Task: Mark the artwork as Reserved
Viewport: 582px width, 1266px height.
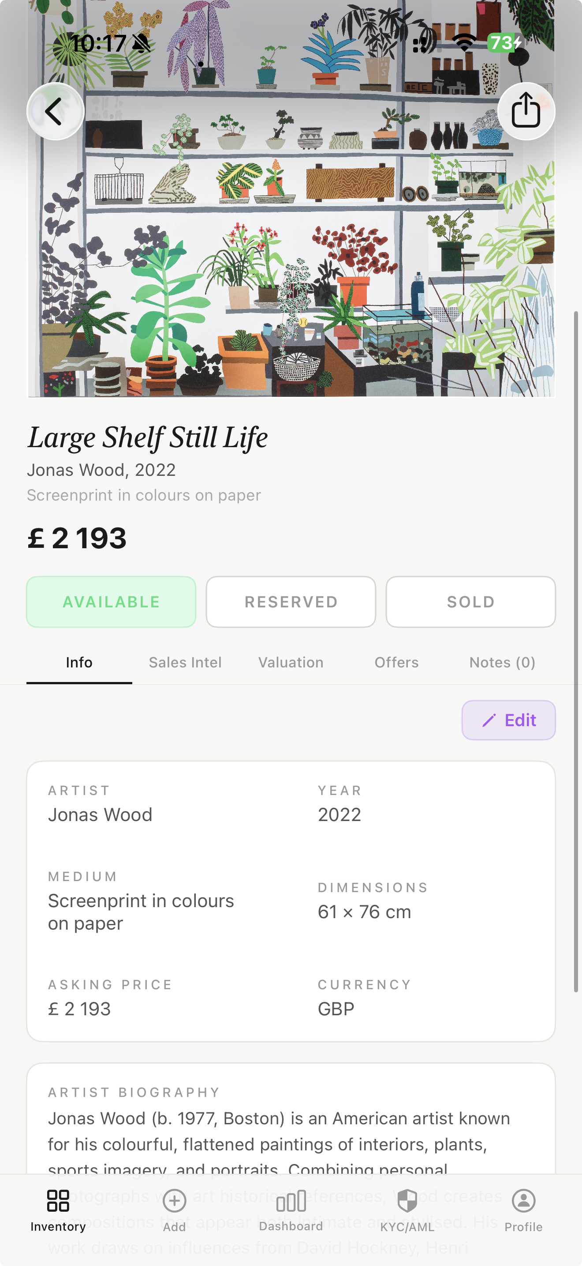Action: pos(291,602)
